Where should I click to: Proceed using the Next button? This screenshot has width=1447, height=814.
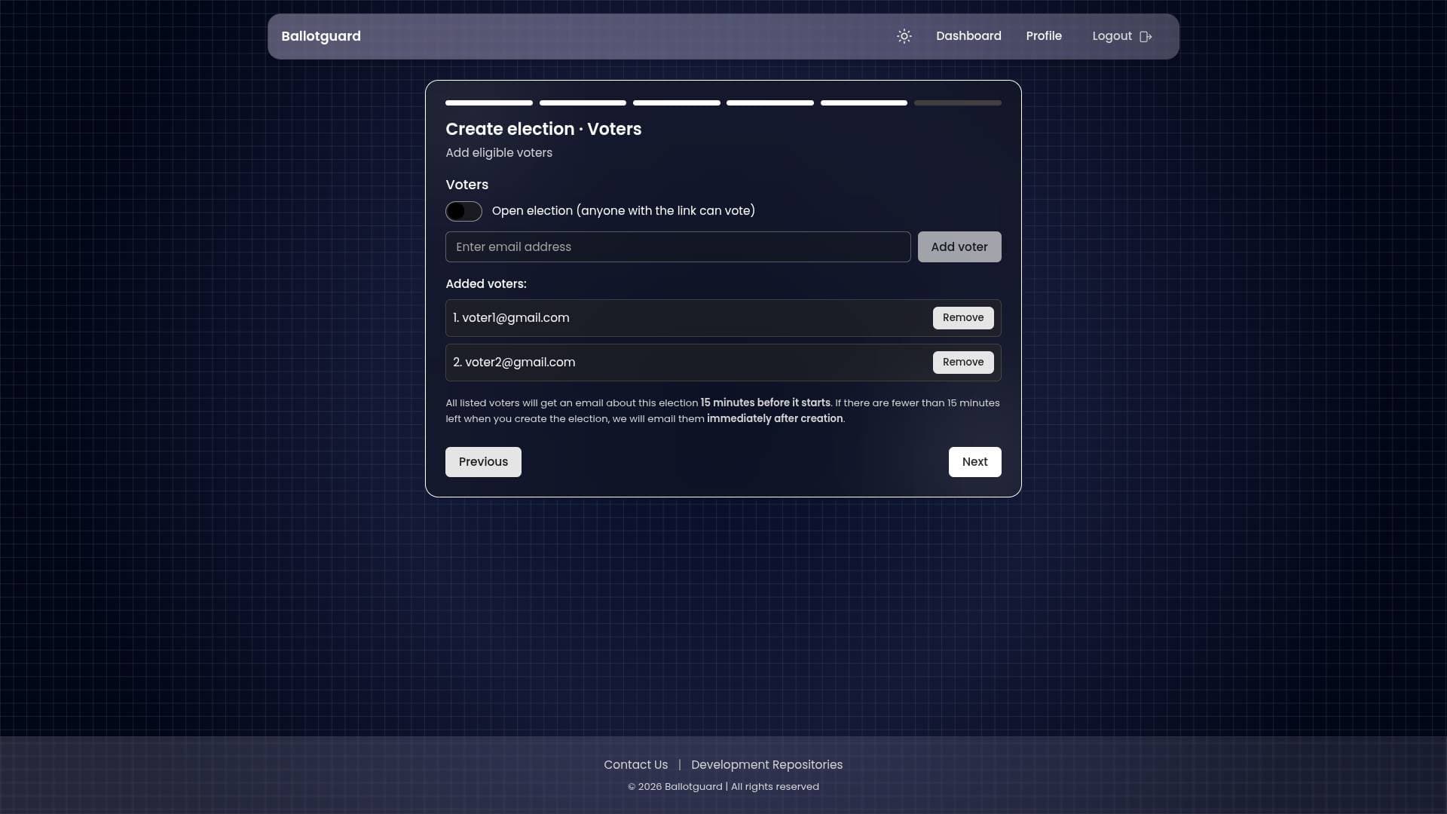tap(974, 461)
